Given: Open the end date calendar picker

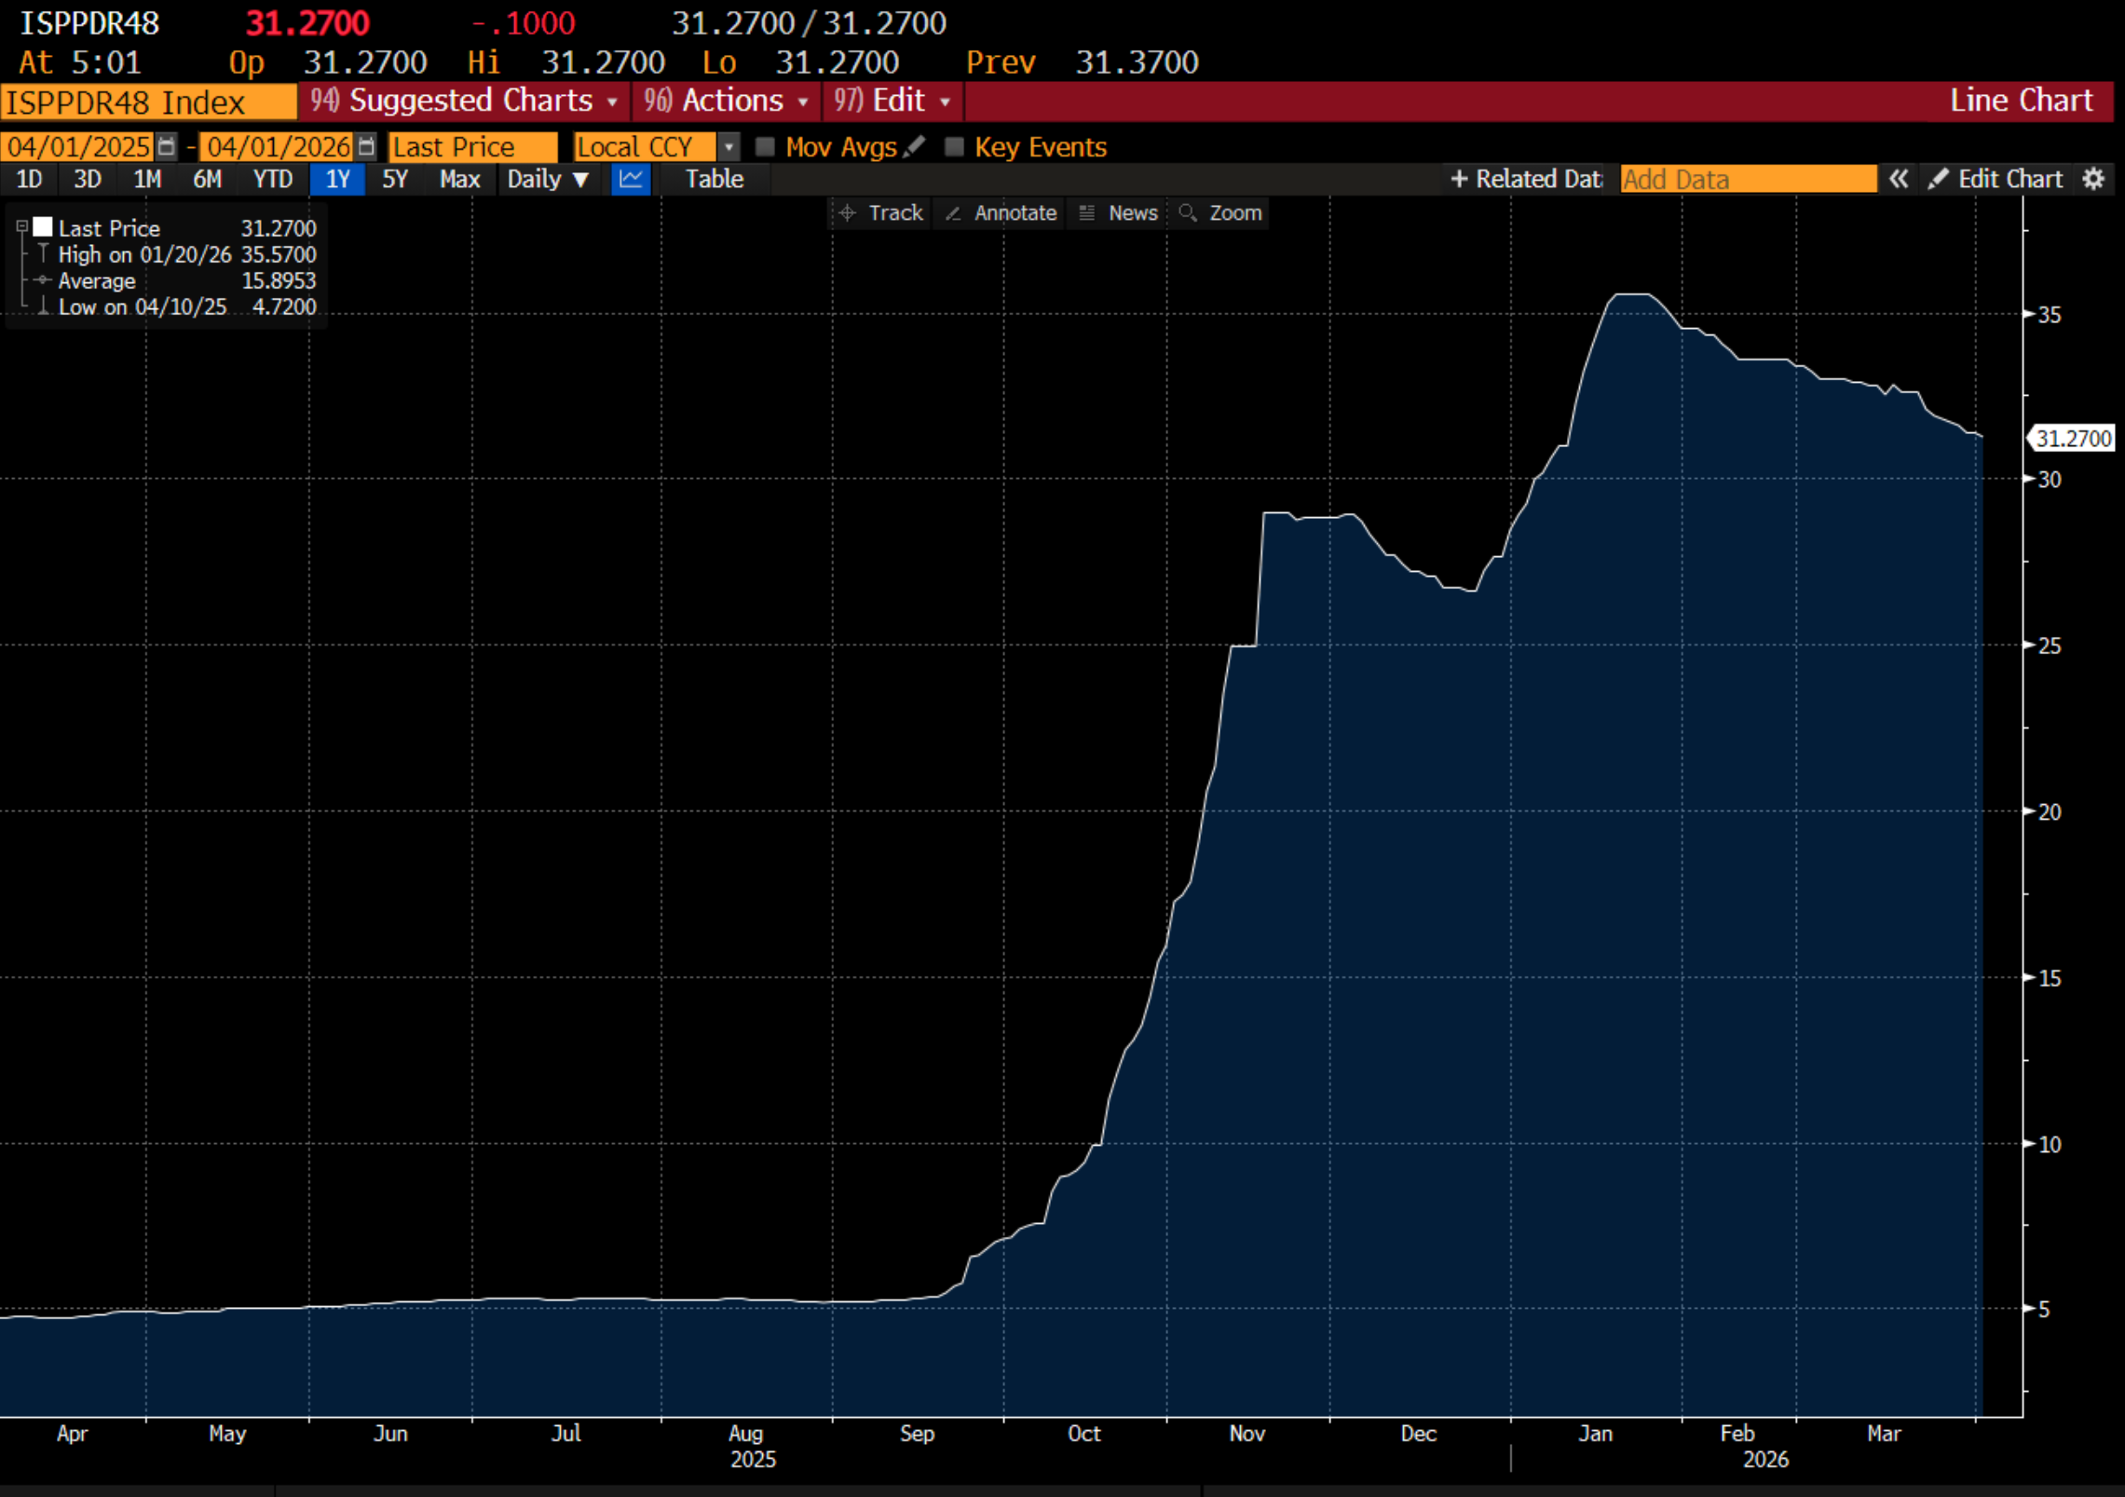Looking at the screenshot, I should point(366,146).
